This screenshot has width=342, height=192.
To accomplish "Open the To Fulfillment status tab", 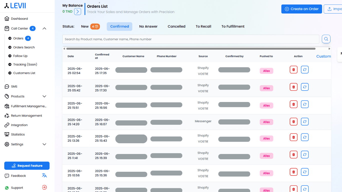I will (x=233, y=26).
